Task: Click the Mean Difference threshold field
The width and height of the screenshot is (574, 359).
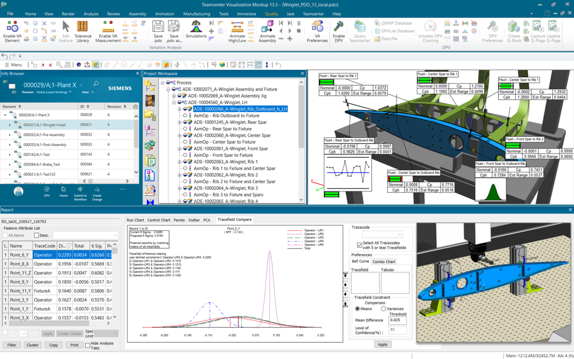Action: [397, 320]
